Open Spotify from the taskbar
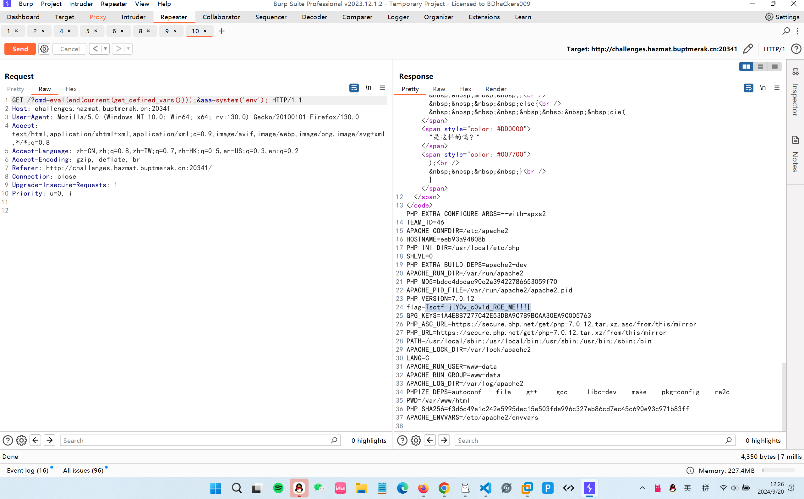The width and height of the screenshot is (804, 499). coord(278,488)
